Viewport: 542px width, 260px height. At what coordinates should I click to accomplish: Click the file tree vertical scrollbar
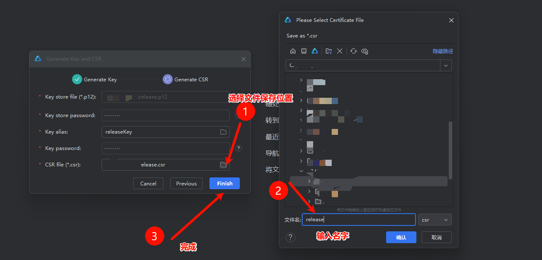451,150
